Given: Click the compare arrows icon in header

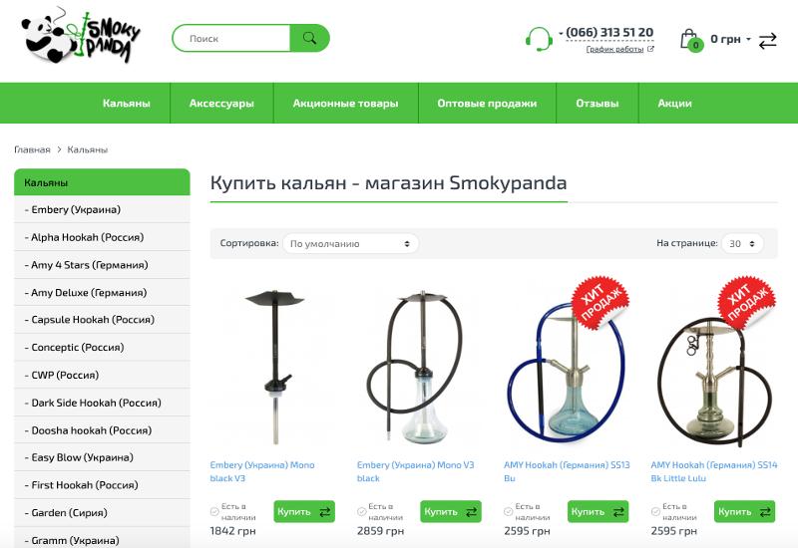Looking at the screenshot, I should coord(767,41).
